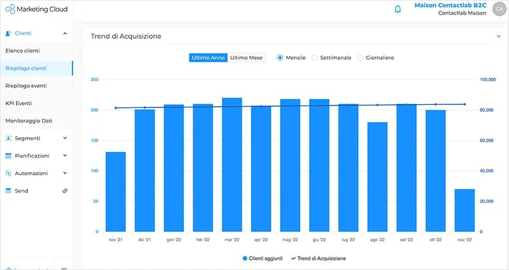Switch to the Ultimo Mese range
This screenshot has height=270, width=509.
click(246, 58)
